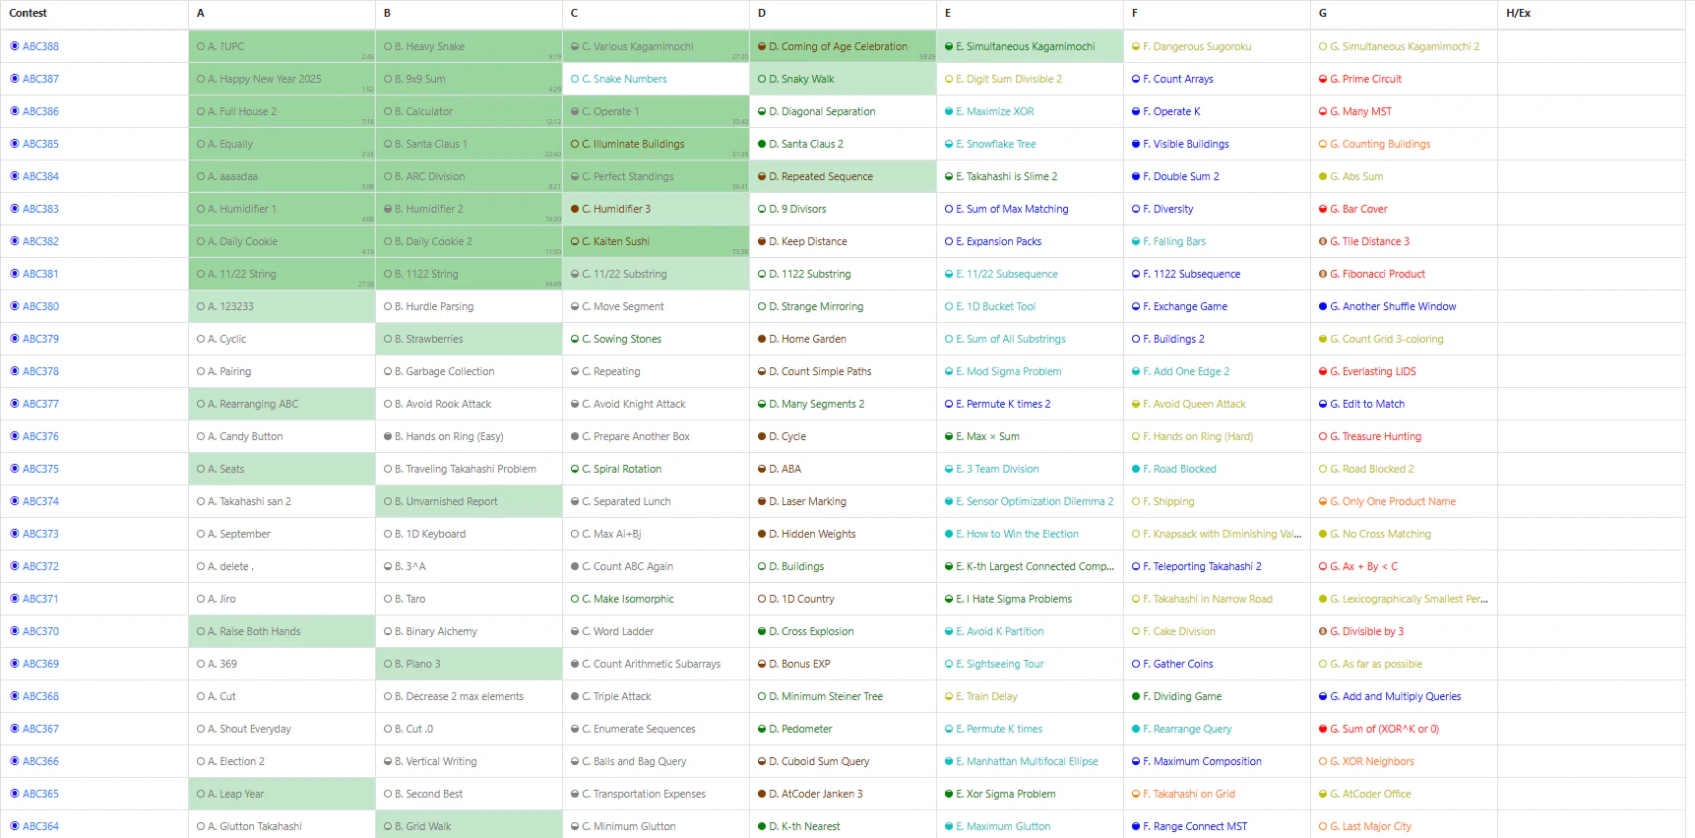Open problem D. Diagonal Separation
This screenshot has width=1695, height=838.
tap(822, 111)
